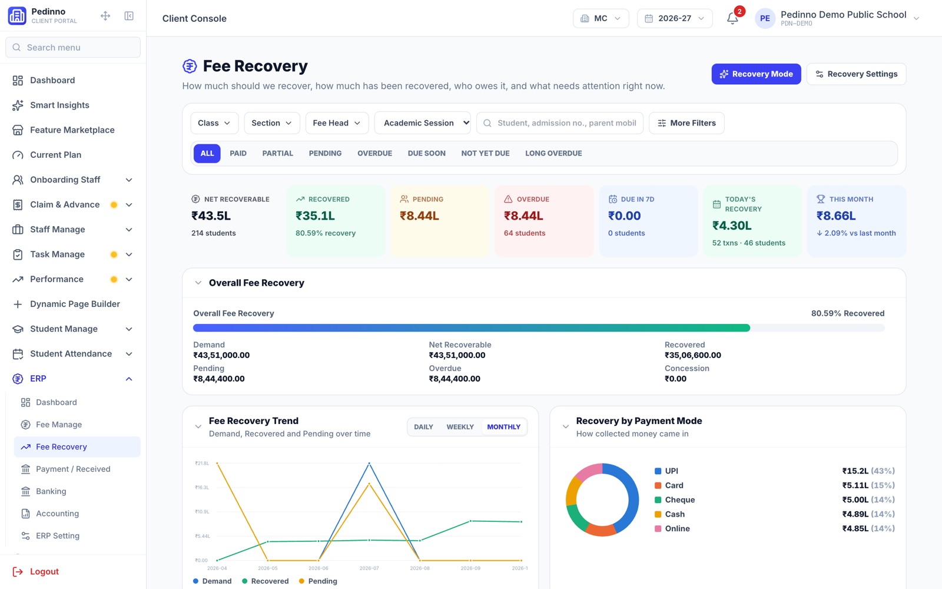The image size is (942, 589).
Task: Select MONTHLY trend view
Action: [x=503, y=427]
